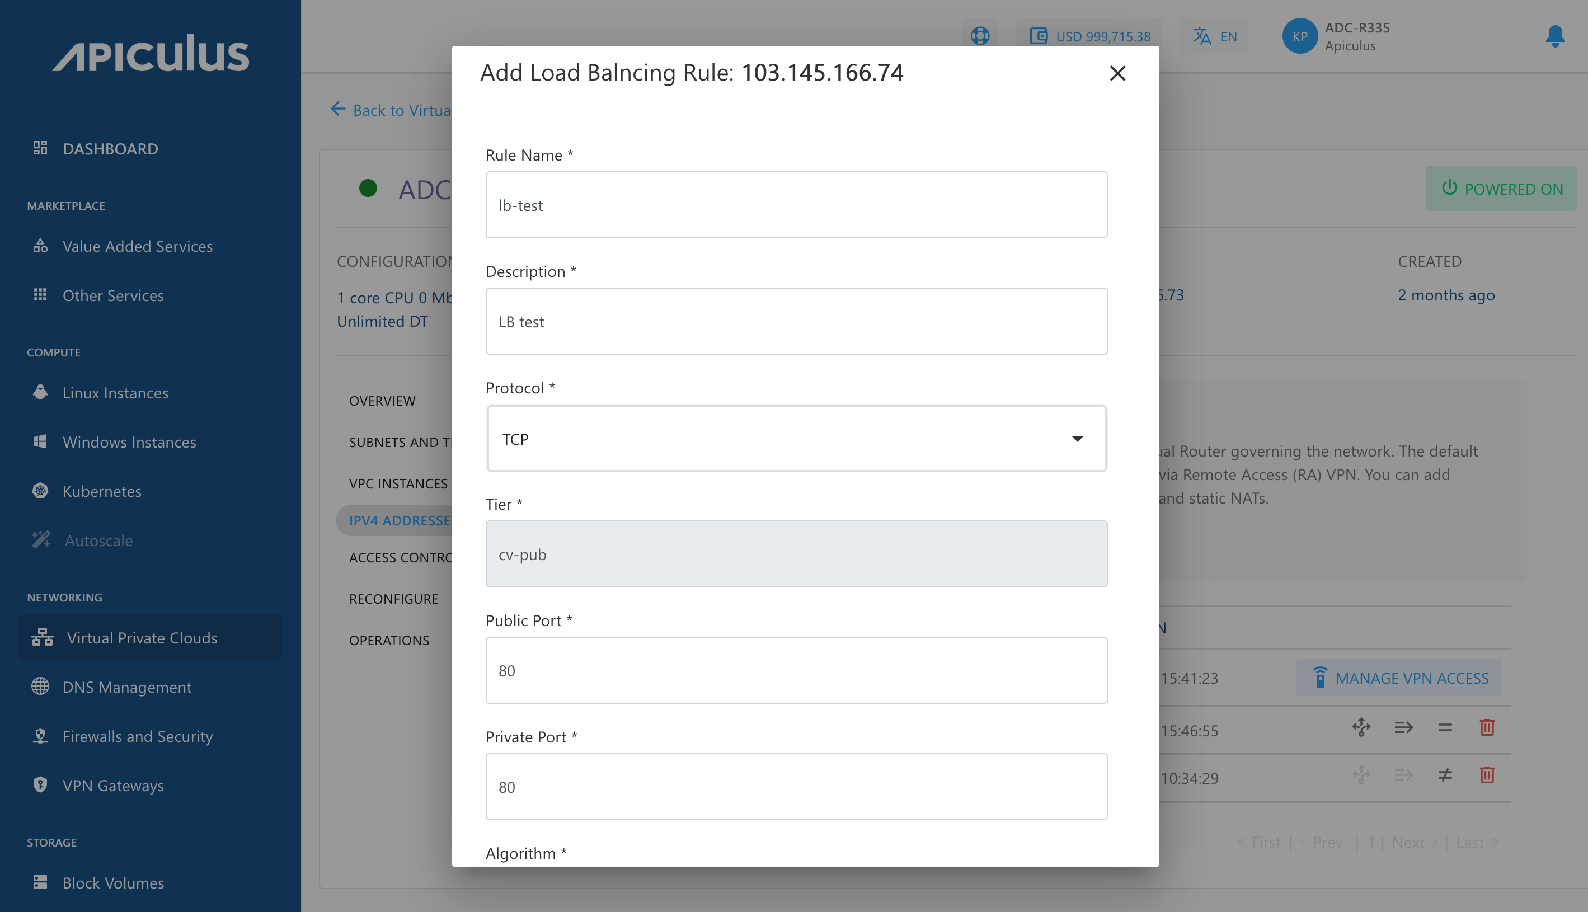Click the Autoscale wand icon

click(x=40, y=539)
